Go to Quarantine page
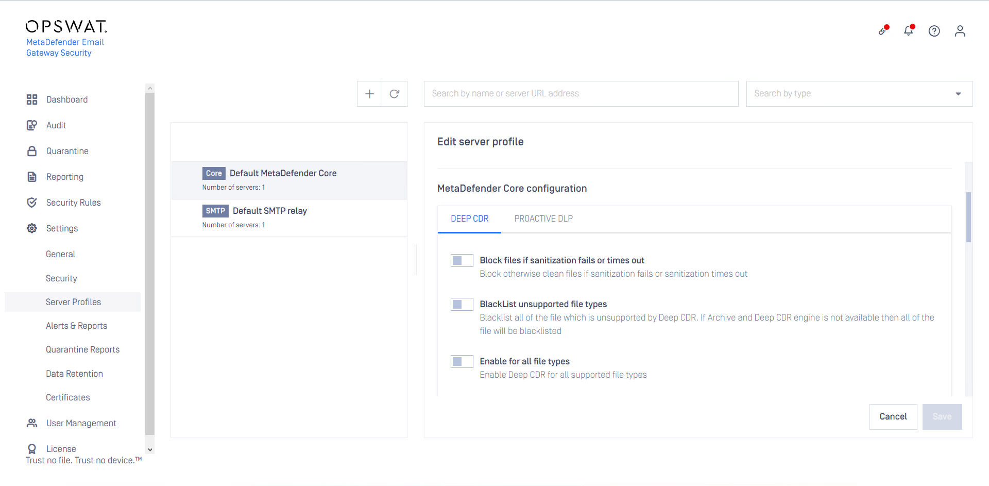This screenshot has height=486, width=989. 67,151
